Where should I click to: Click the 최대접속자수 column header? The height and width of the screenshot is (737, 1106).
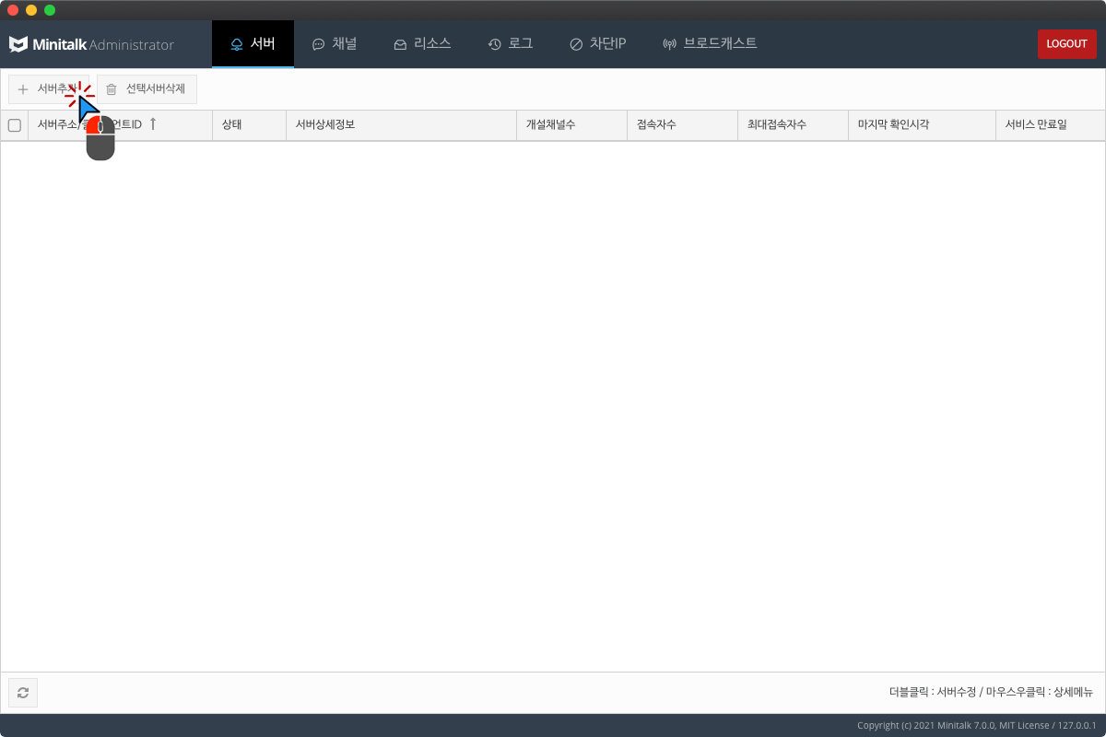coord(793,125)
